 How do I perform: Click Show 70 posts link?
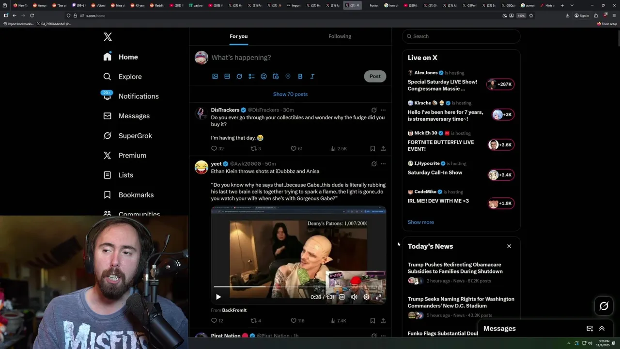tap(290, 94)
